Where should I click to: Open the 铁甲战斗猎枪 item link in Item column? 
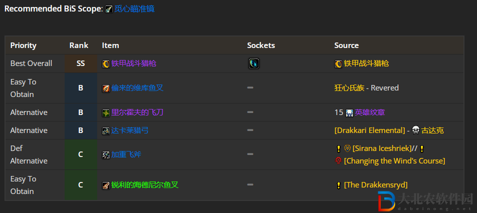point(134,63)
